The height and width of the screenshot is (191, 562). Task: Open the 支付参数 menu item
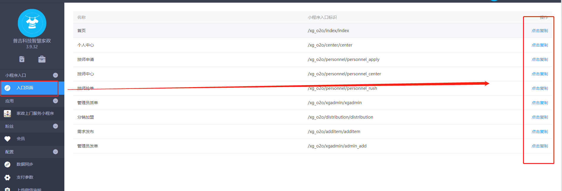point(32,177)
